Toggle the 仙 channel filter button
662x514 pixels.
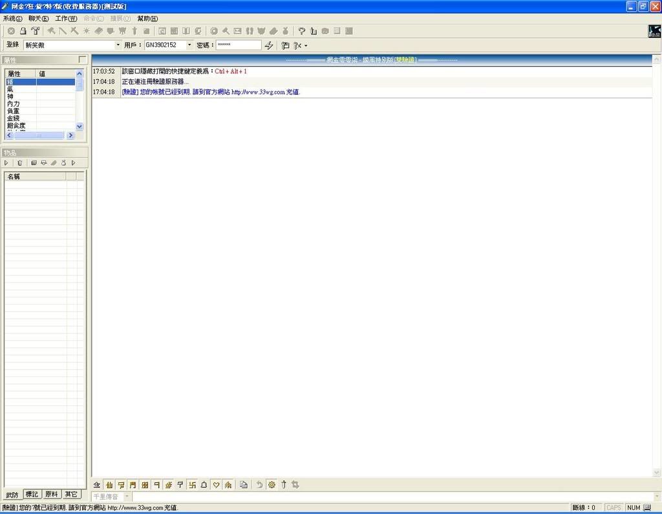tap(109, 484)
